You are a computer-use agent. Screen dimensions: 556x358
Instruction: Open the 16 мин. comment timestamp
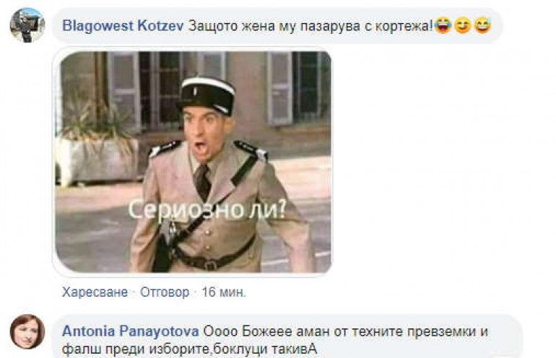(x=224, y=292)
